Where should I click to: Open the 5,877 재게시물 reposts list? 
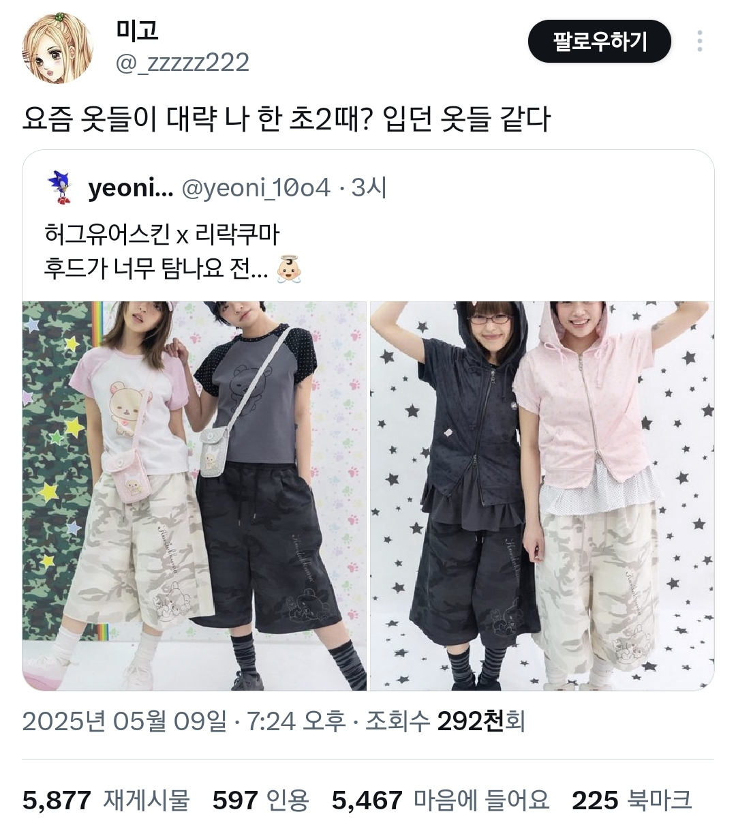point(106,800)
